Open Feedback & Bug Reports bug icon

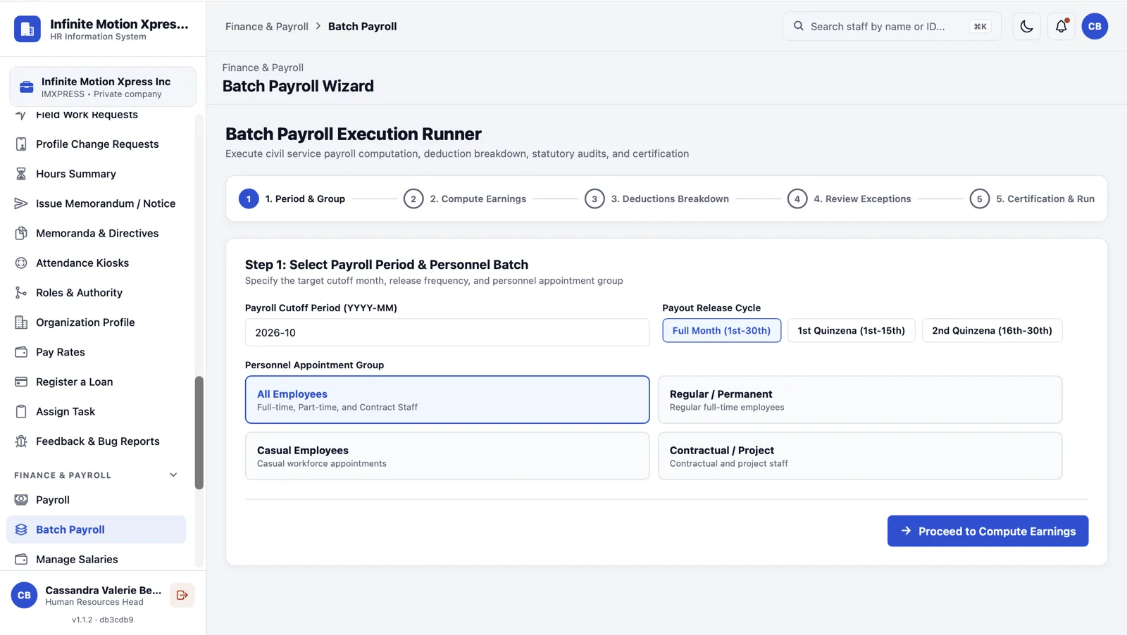[21, 441]
